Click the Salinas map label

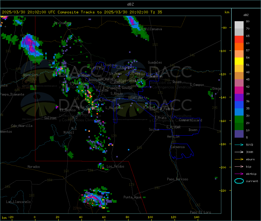[x=50, y=118]
